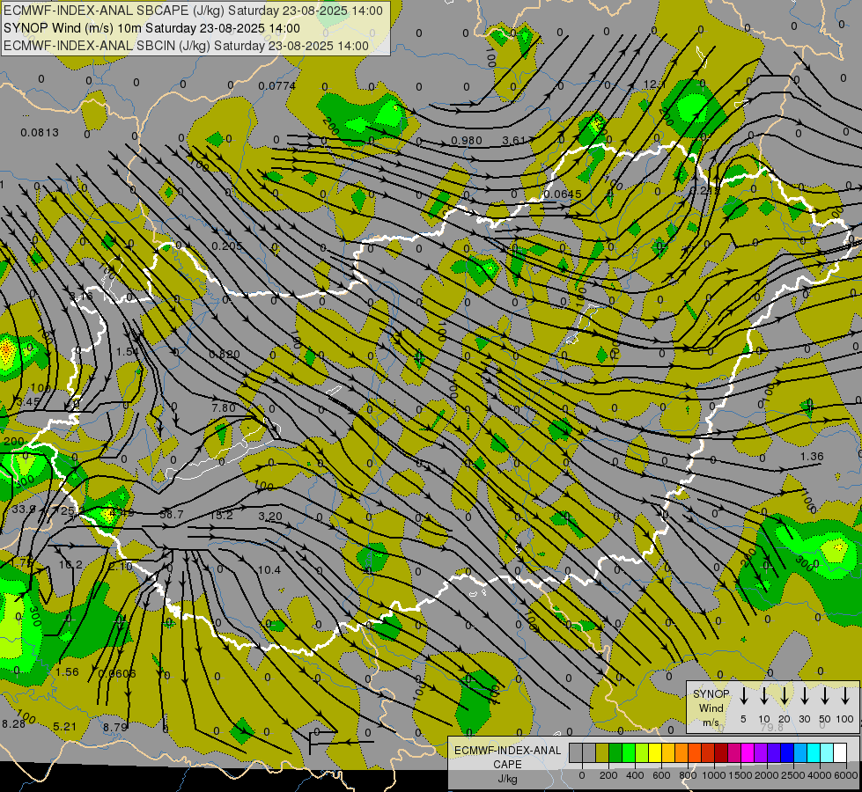Click the 1.56 value on the map

tap(67, 671)
